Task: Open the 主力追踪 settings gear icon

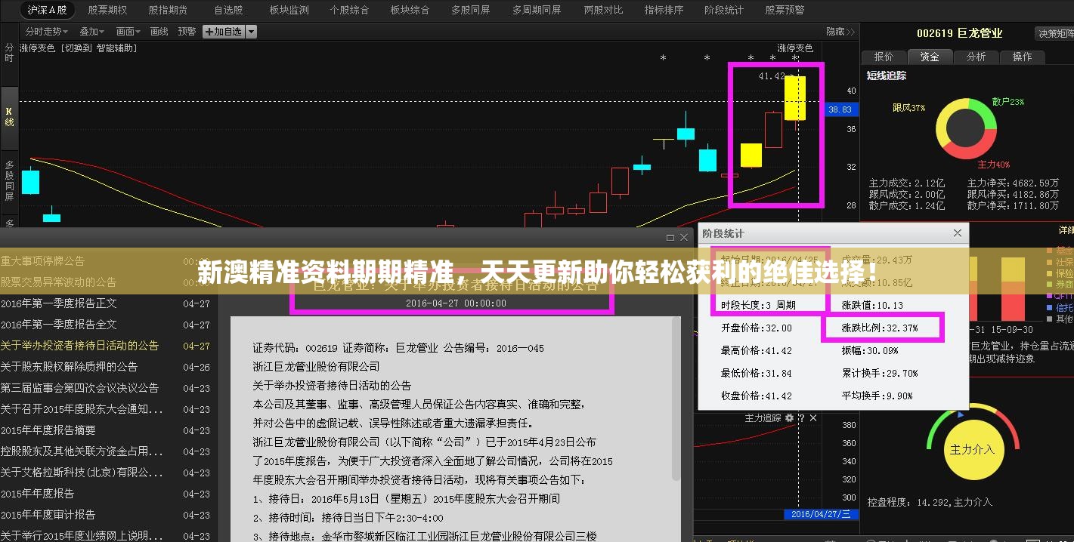Action: pyautogui.click(x=790, y=417)
